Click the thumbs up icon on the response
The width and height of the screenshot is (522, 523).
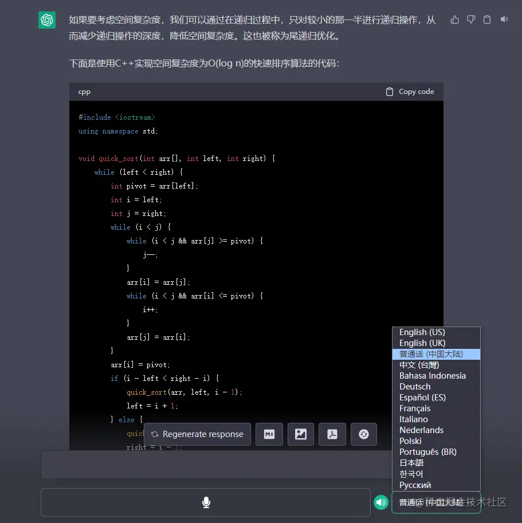click(x=454, y=20)
